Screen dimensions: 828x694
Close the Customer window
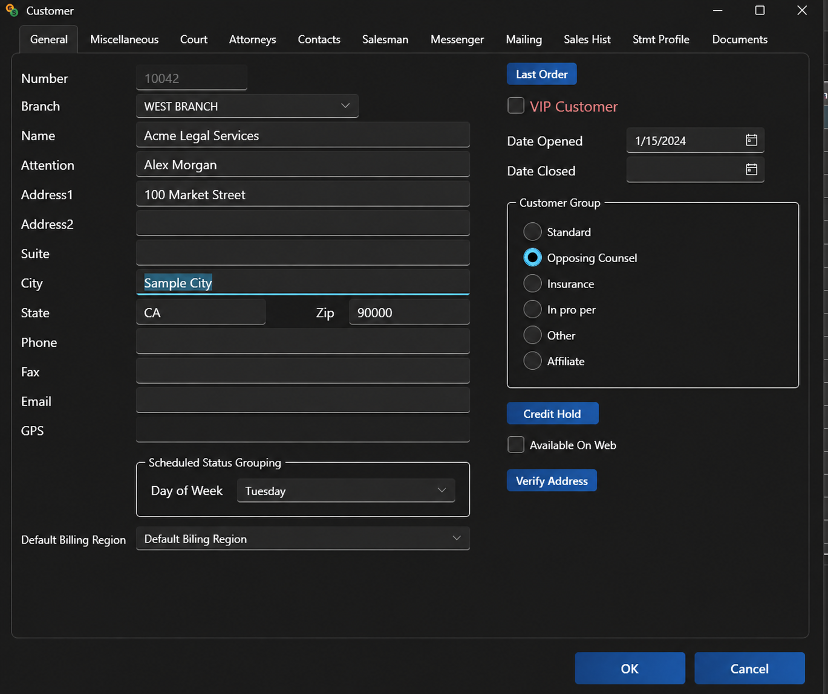(801, 10)
